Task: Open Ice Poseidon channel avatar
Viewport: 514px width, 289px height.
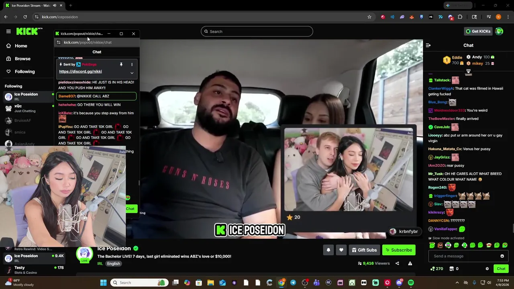Action: pos(84,254)
